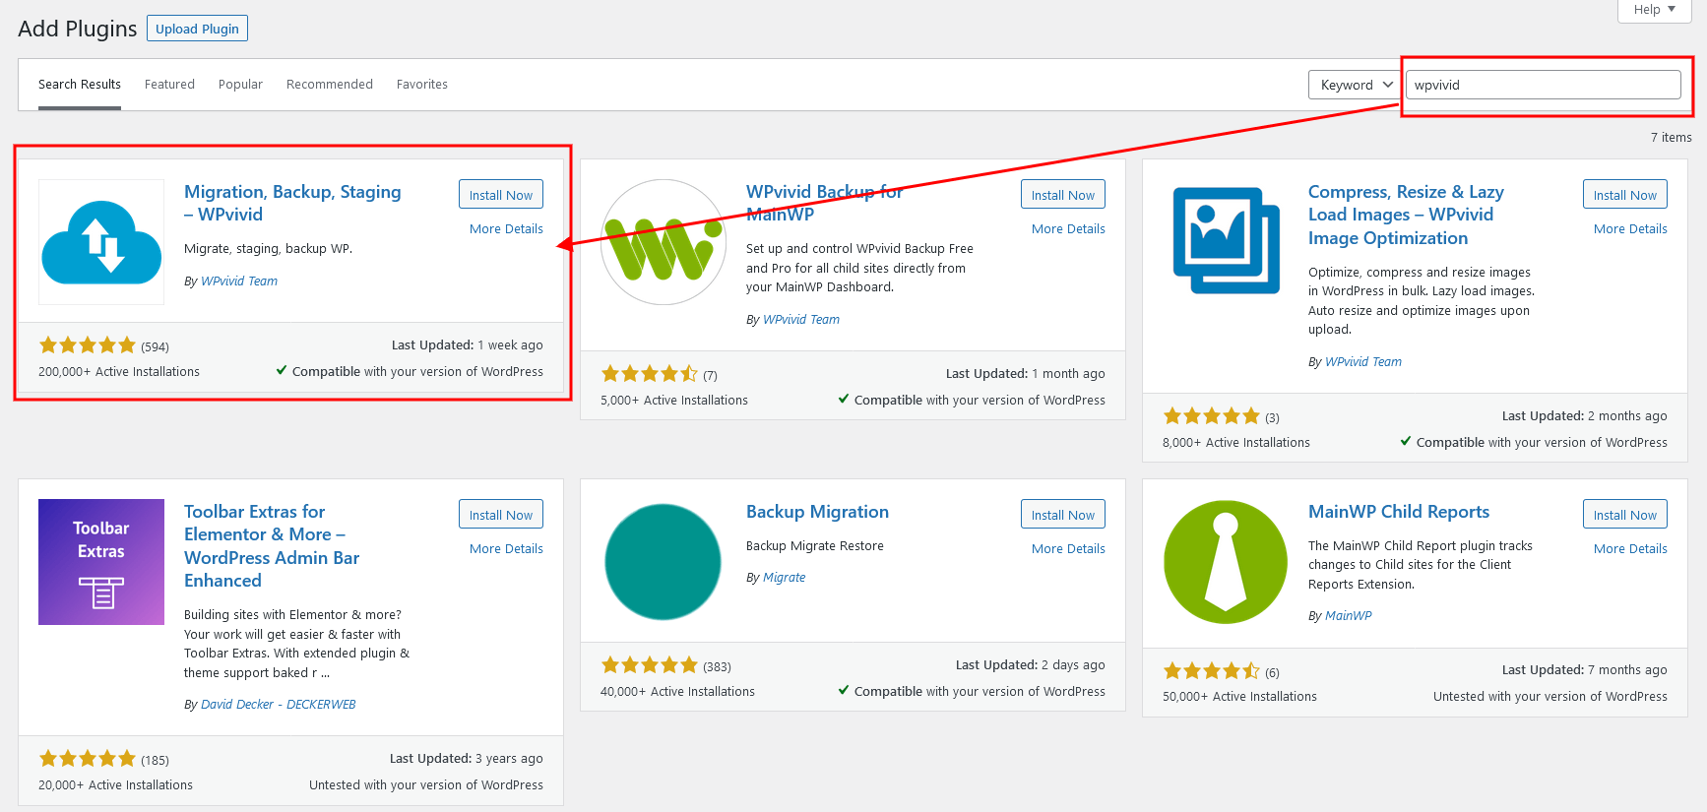Open the MainWP Child Reports title link
Image resolution: width=1707 pixels, height=812 pixels.
click(1399, 512)
